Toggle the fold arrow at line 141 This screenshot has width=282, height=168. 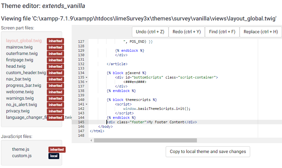click(x=86, y=104)
